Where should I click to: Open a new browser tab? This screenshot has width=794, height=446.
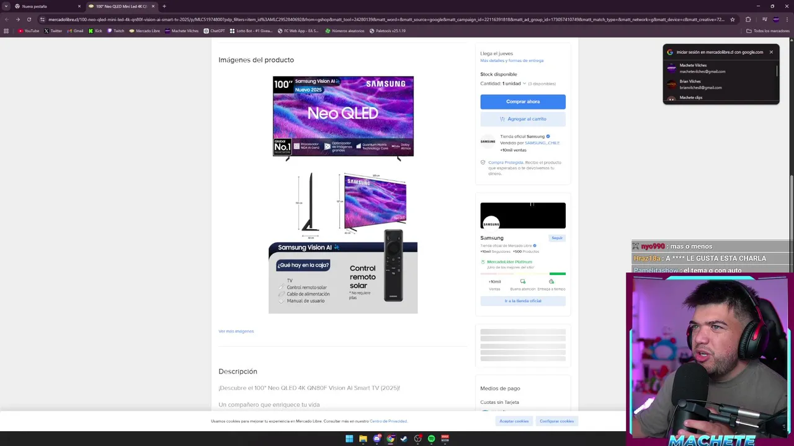(164, 6)
